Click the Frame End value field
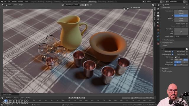 point(181,31)
